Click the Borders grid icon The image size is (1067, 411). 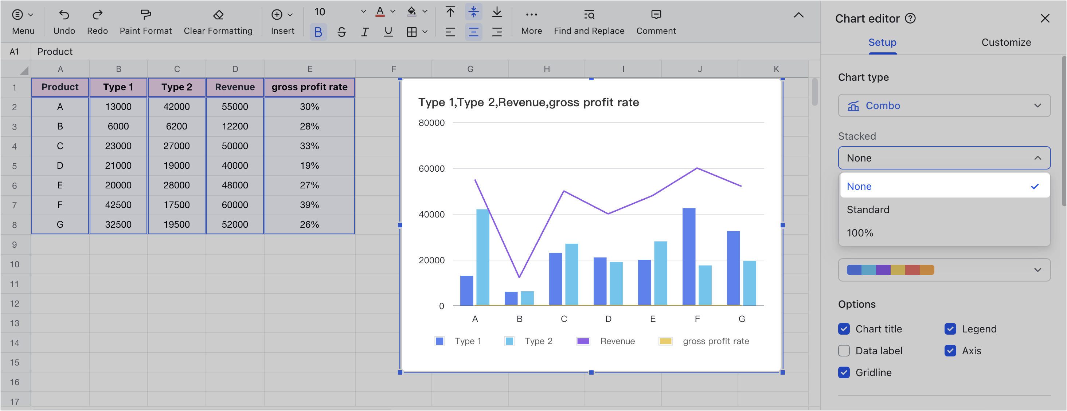(x=411, y=32)
